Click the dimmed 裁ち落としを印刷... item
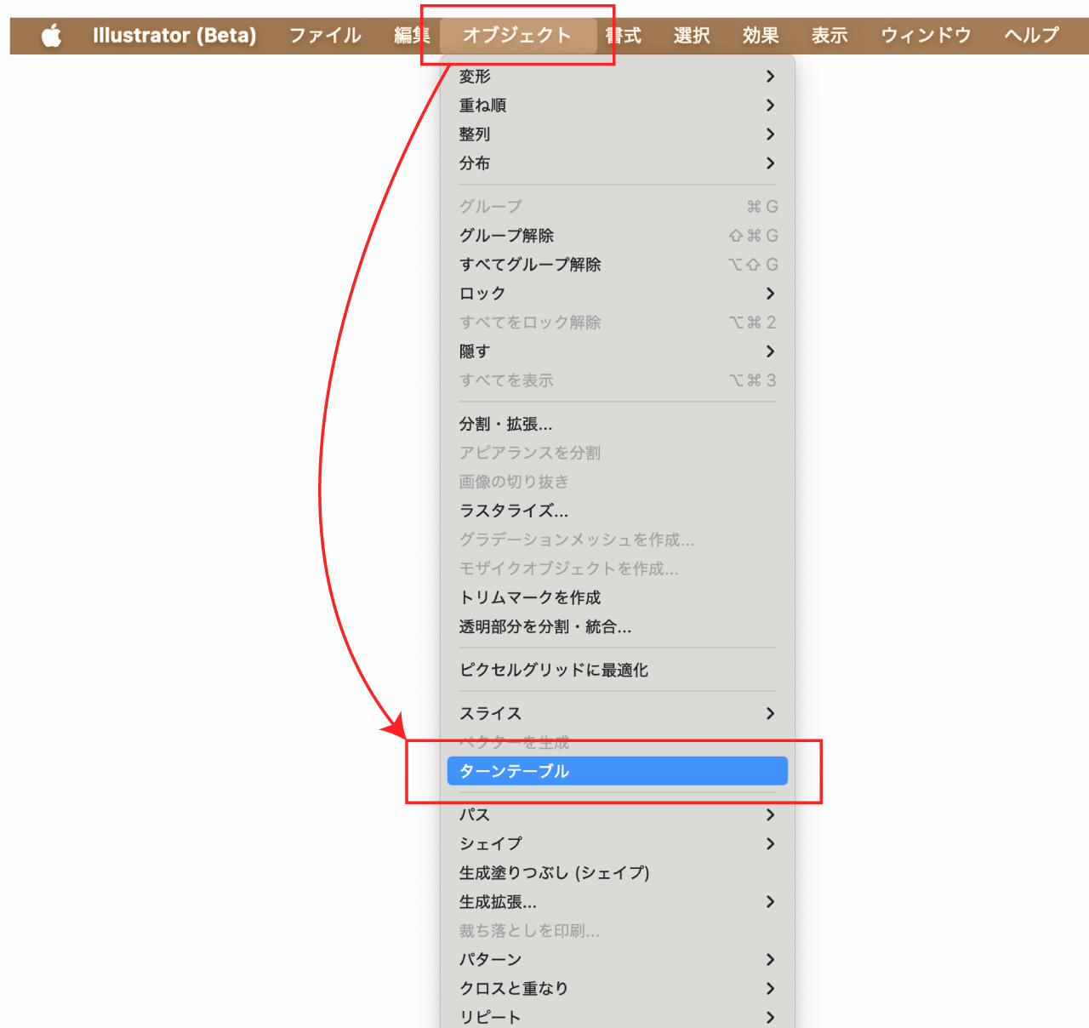 [618, 930]
